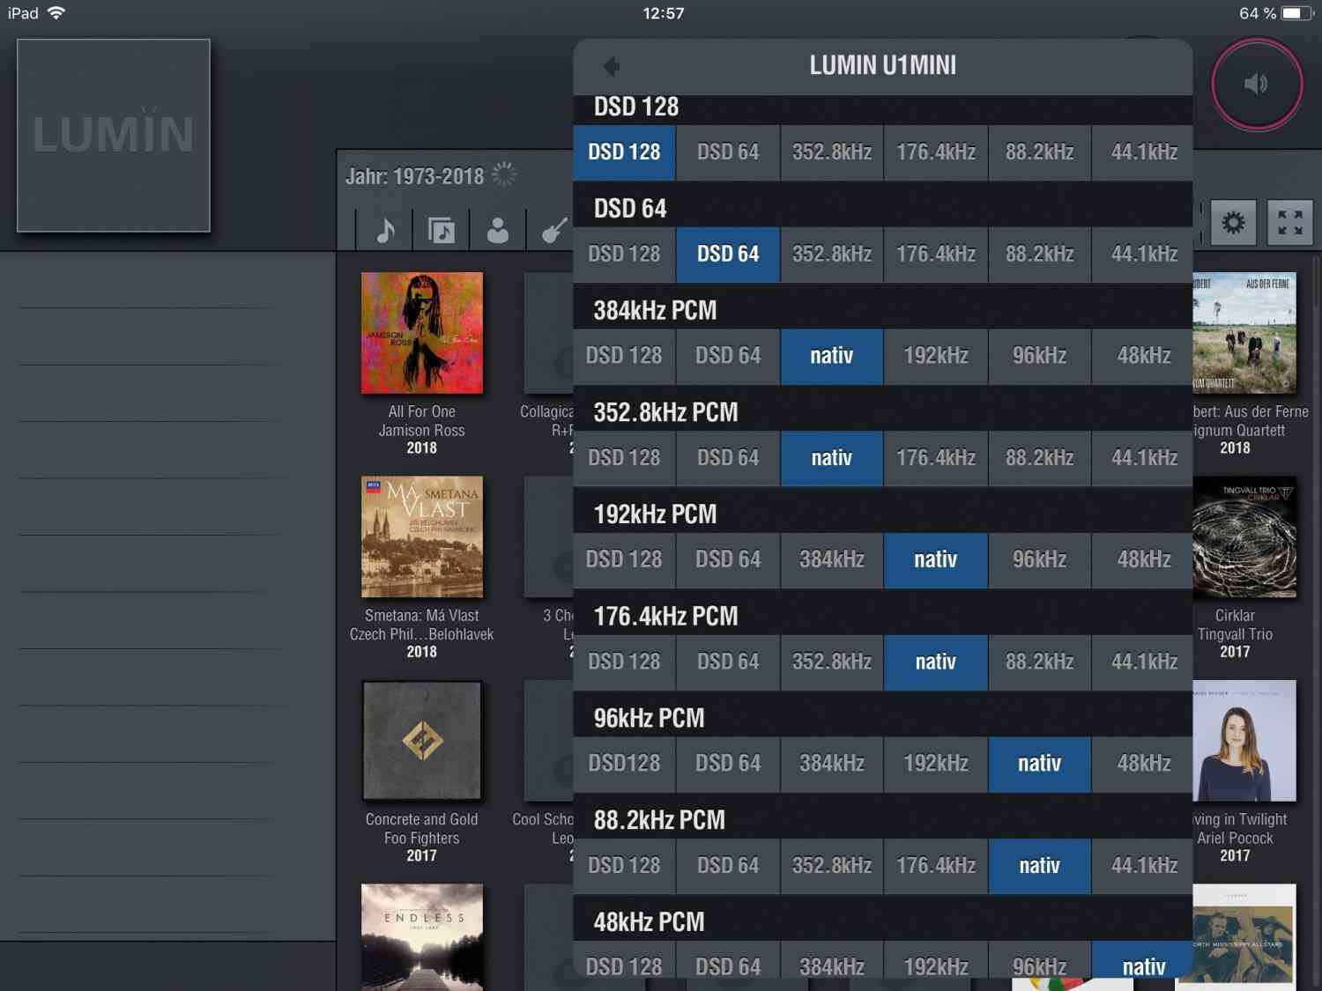
Task: Choose nativ for 48kHz PCM
Action: tap(1143, 961)
